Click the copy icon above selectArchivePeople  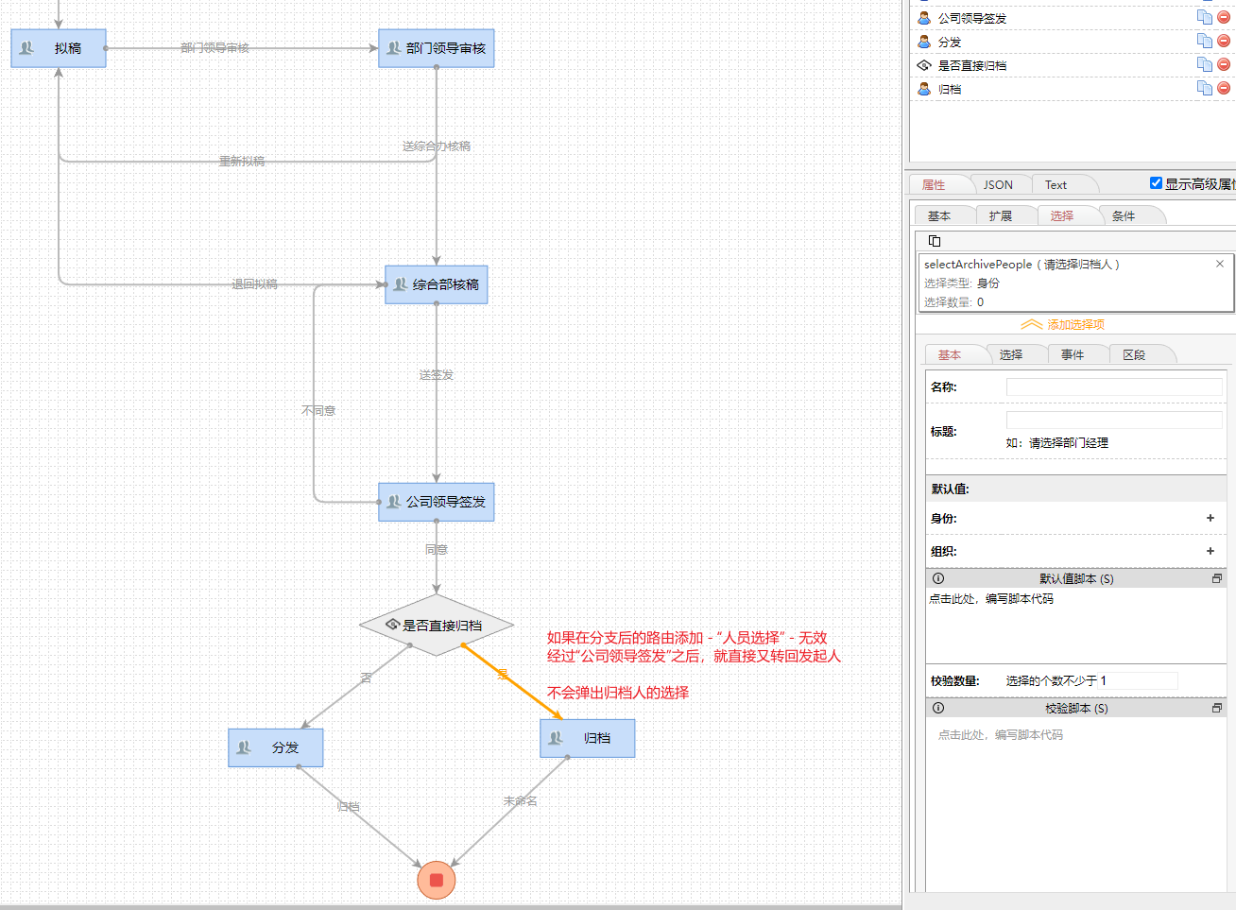click(x=935, y=241)
